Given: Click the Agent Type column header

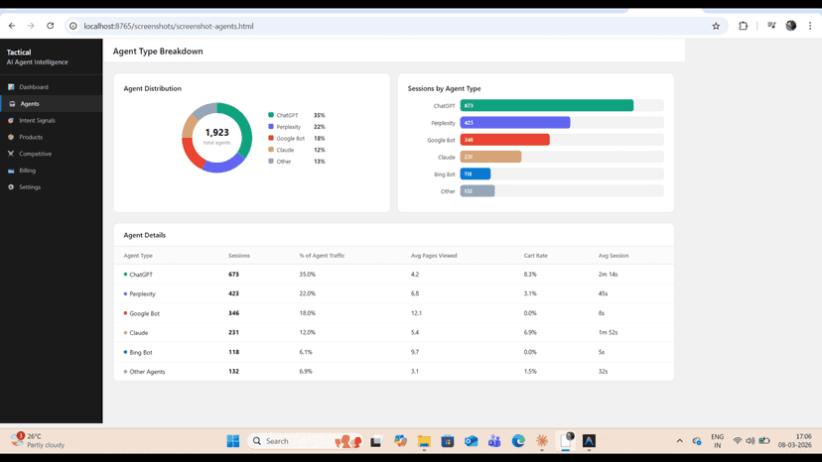Looking at the screenshot, I should (138, 256).
